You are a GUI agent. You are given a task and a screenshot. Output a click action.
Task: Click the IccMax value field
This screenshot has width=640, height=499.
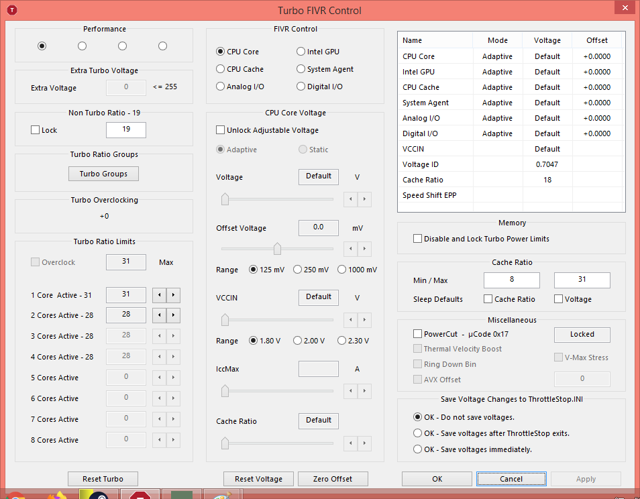[x=319, y=368]
